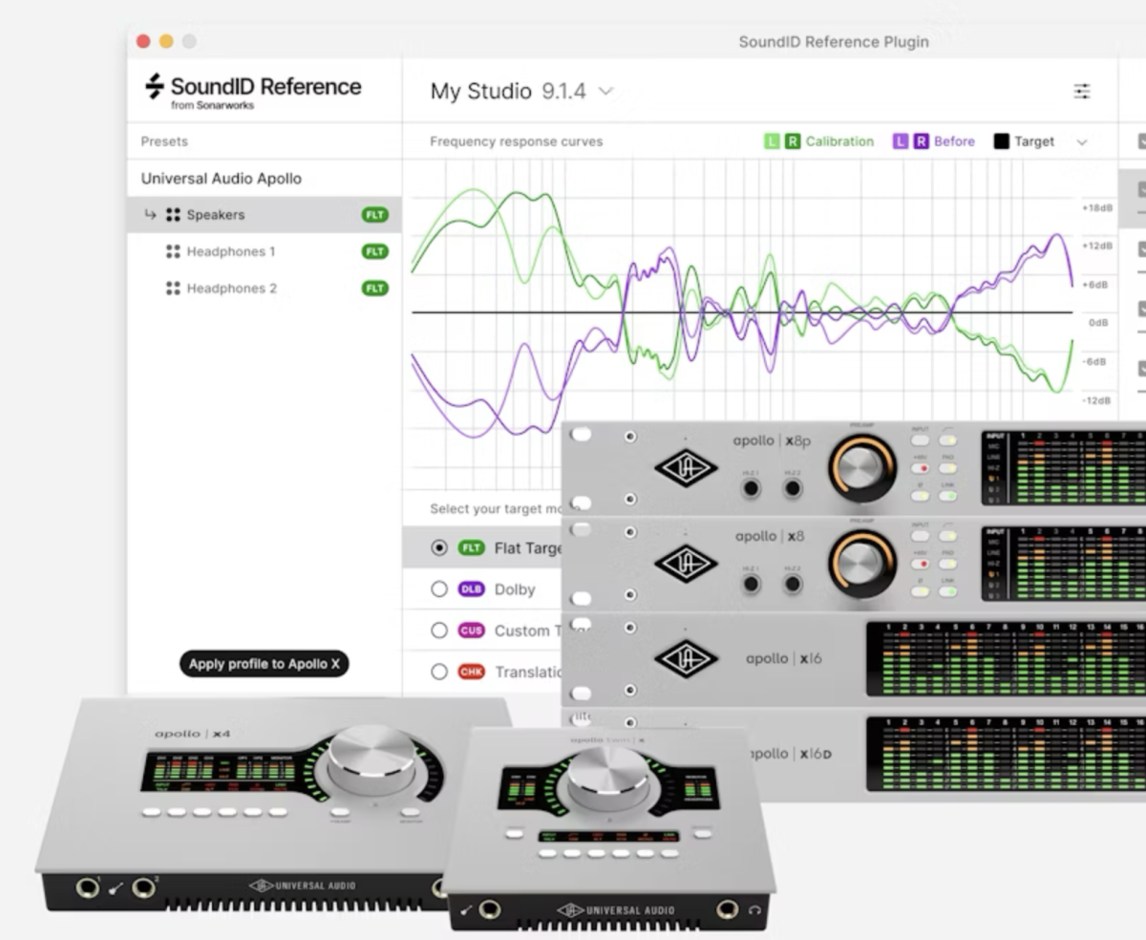Click the Calibration legend label
Screen dimensions: 1146x940
(839, 141)
